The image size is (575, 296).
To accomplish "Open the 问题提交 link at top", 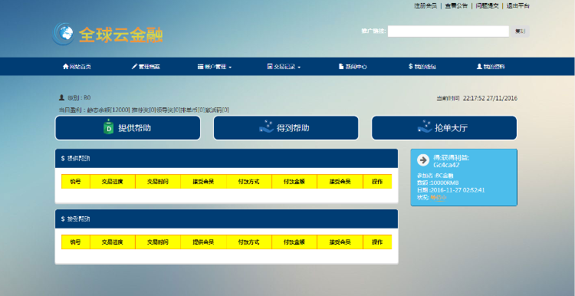I will click(x=487, y=5).
